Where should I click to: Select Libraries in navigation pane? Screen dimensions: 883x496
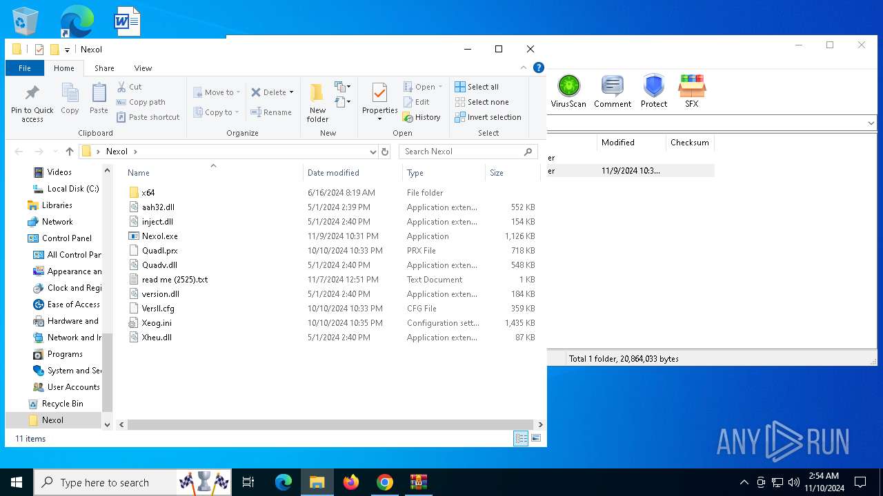pyautogui.click(x=57, y=205)
